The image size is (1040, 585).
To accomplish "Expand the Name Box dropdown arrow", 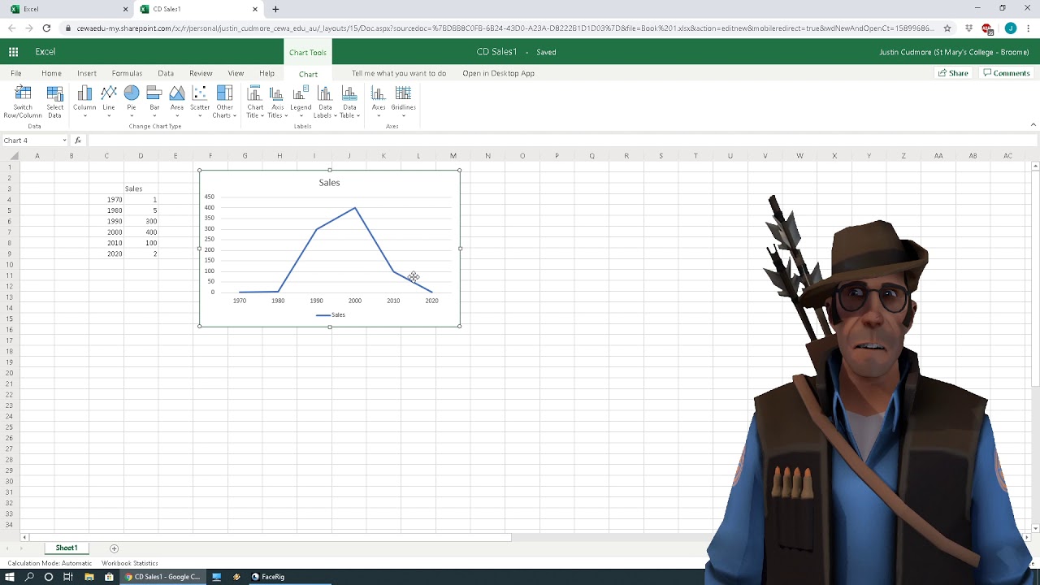I will click(64, 141).
